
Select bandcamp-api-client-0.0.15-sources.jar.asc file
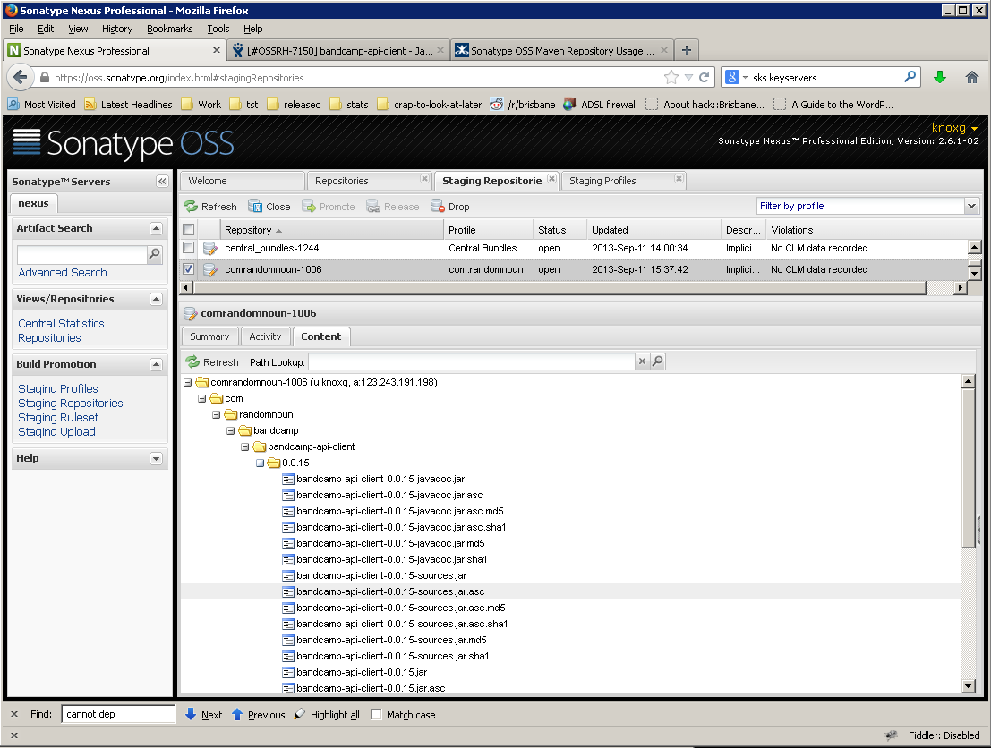tap(390, 592)
